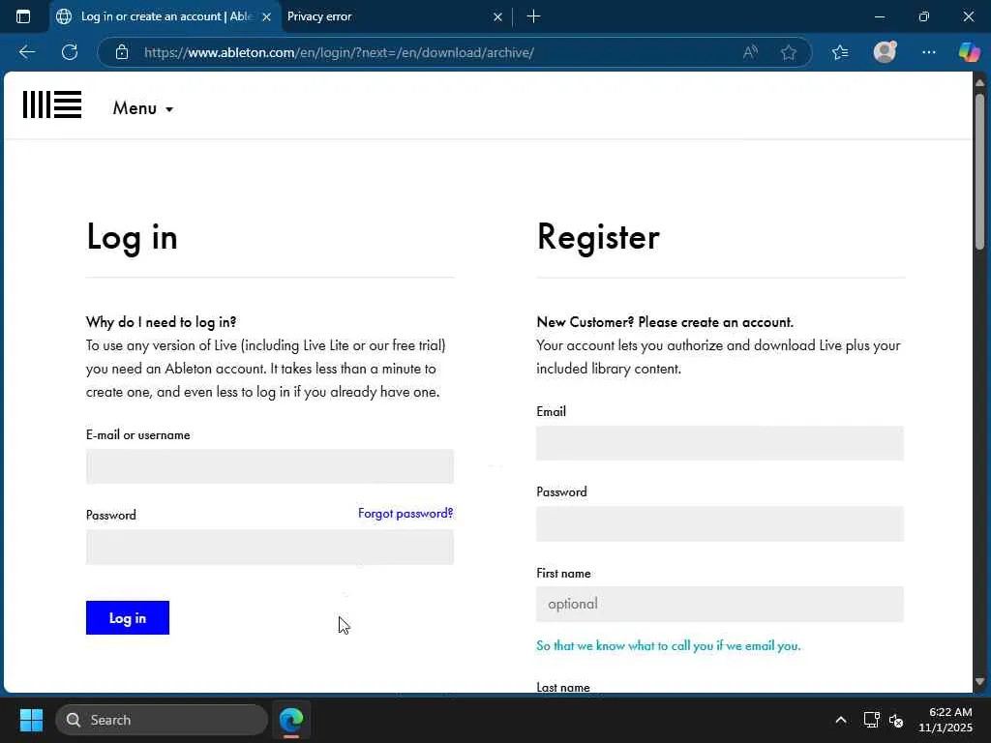Focus the Register Password field
Image resolution: width=991 pixels, height=743 pixels.
[x=720, y=523]
